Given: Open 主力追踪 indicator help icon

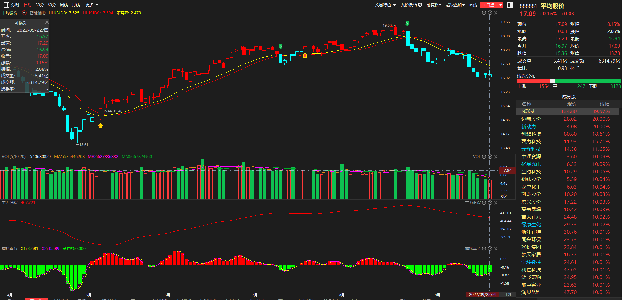Looking at the screenshot, I should point(490,203).
